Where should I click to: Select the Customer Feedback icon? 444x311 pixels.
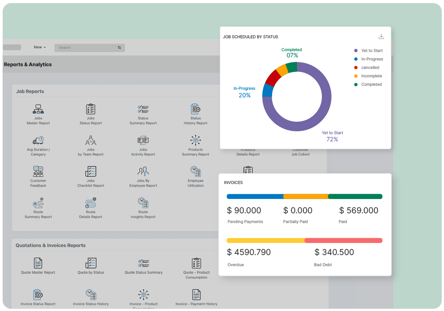(x=38, y=171)
